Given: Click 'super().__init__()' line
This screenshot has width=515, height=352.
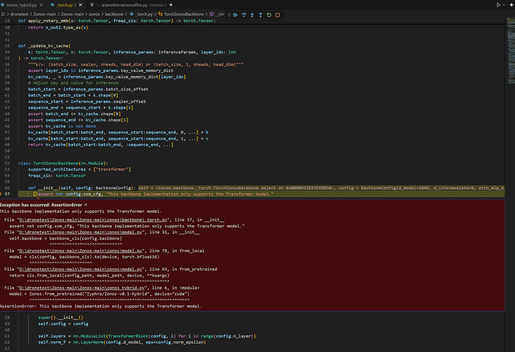Looking at the screenshot, I should [x=61, y=317].
